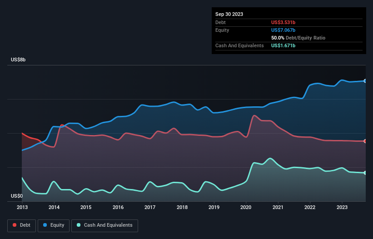Click the blue Equity legend dot
Viewport: 373px width, 239px height.
(45, 225)
